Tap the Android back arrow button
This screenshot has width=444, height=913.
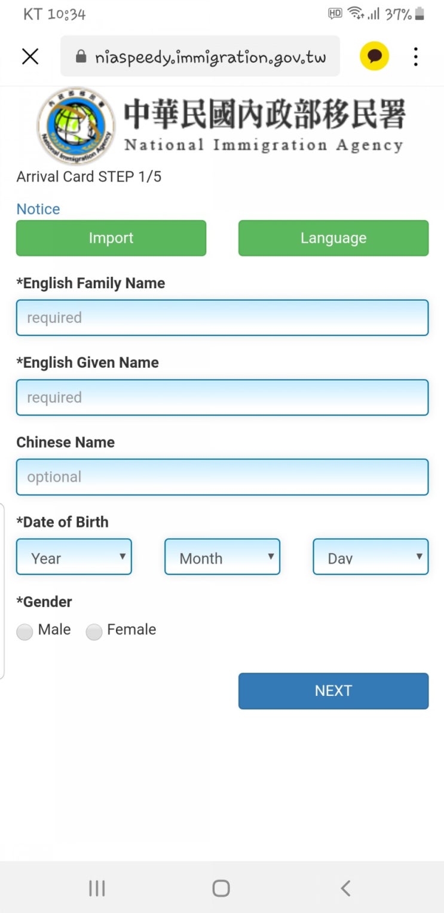click(345, 888)
